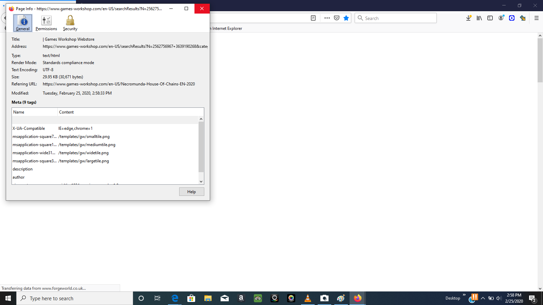Click the taskbar search box
This screenshot has height=305, width=543.
pos(75,298)
